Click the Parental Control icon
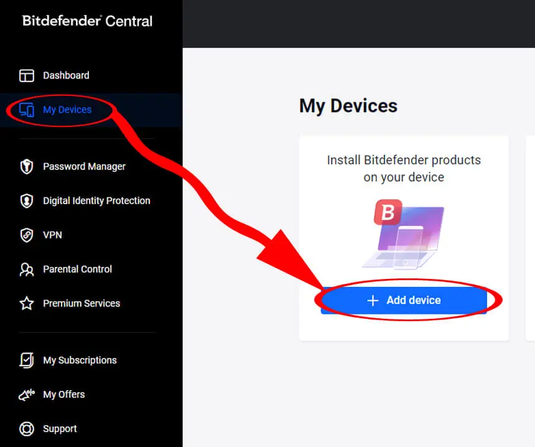 27,270
